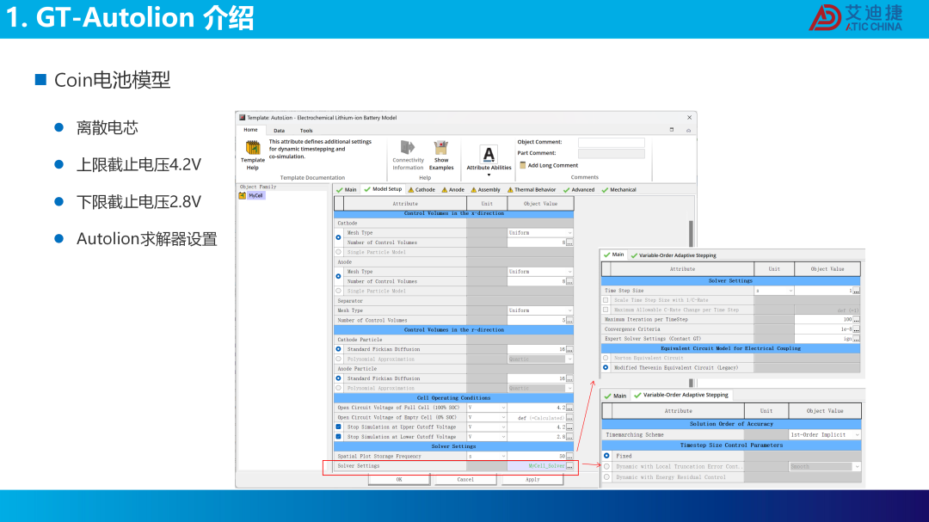
Task: Open unit dropdown for Spatial Plot Storage Frequency
Action: tap(486, 457)
